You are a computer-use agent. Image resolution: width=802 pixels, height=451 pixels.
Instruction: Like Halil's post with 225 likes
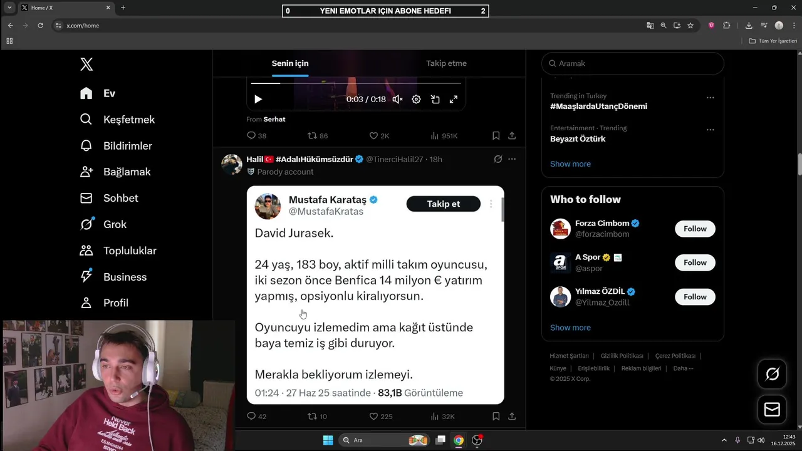pos(381,416)
